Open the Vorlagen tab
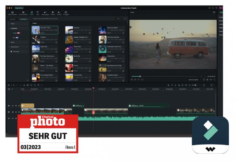 tap(66, 13)
